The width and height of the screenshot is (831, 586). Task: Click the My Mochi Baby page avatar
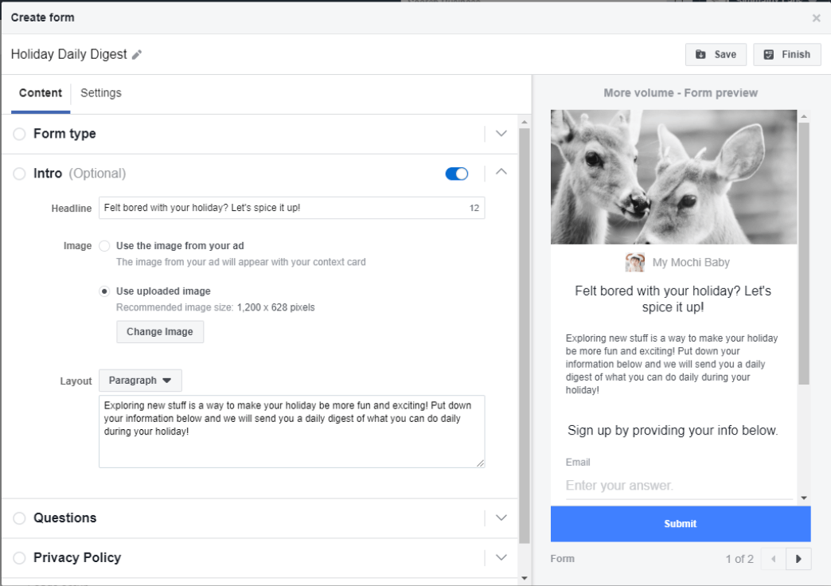point(635,263)
